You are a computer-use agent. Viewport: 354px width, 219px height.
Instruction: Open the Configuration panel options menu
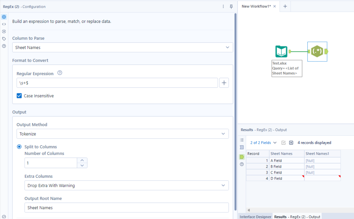223,6
